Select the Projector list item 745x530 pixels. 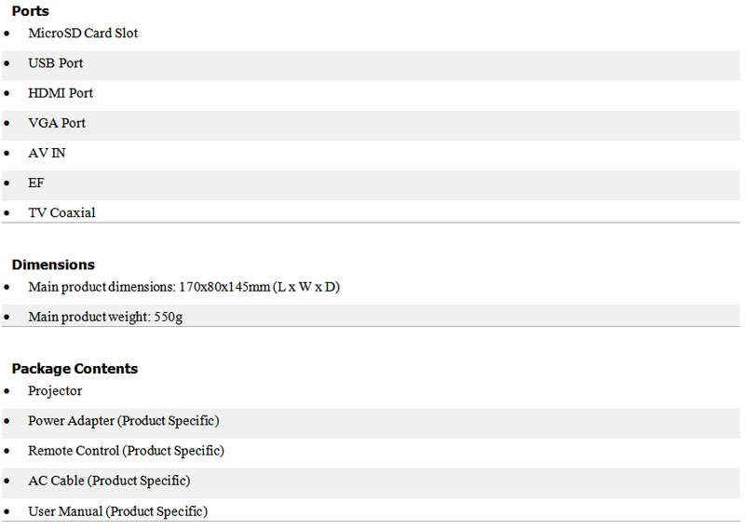point(55,391)
